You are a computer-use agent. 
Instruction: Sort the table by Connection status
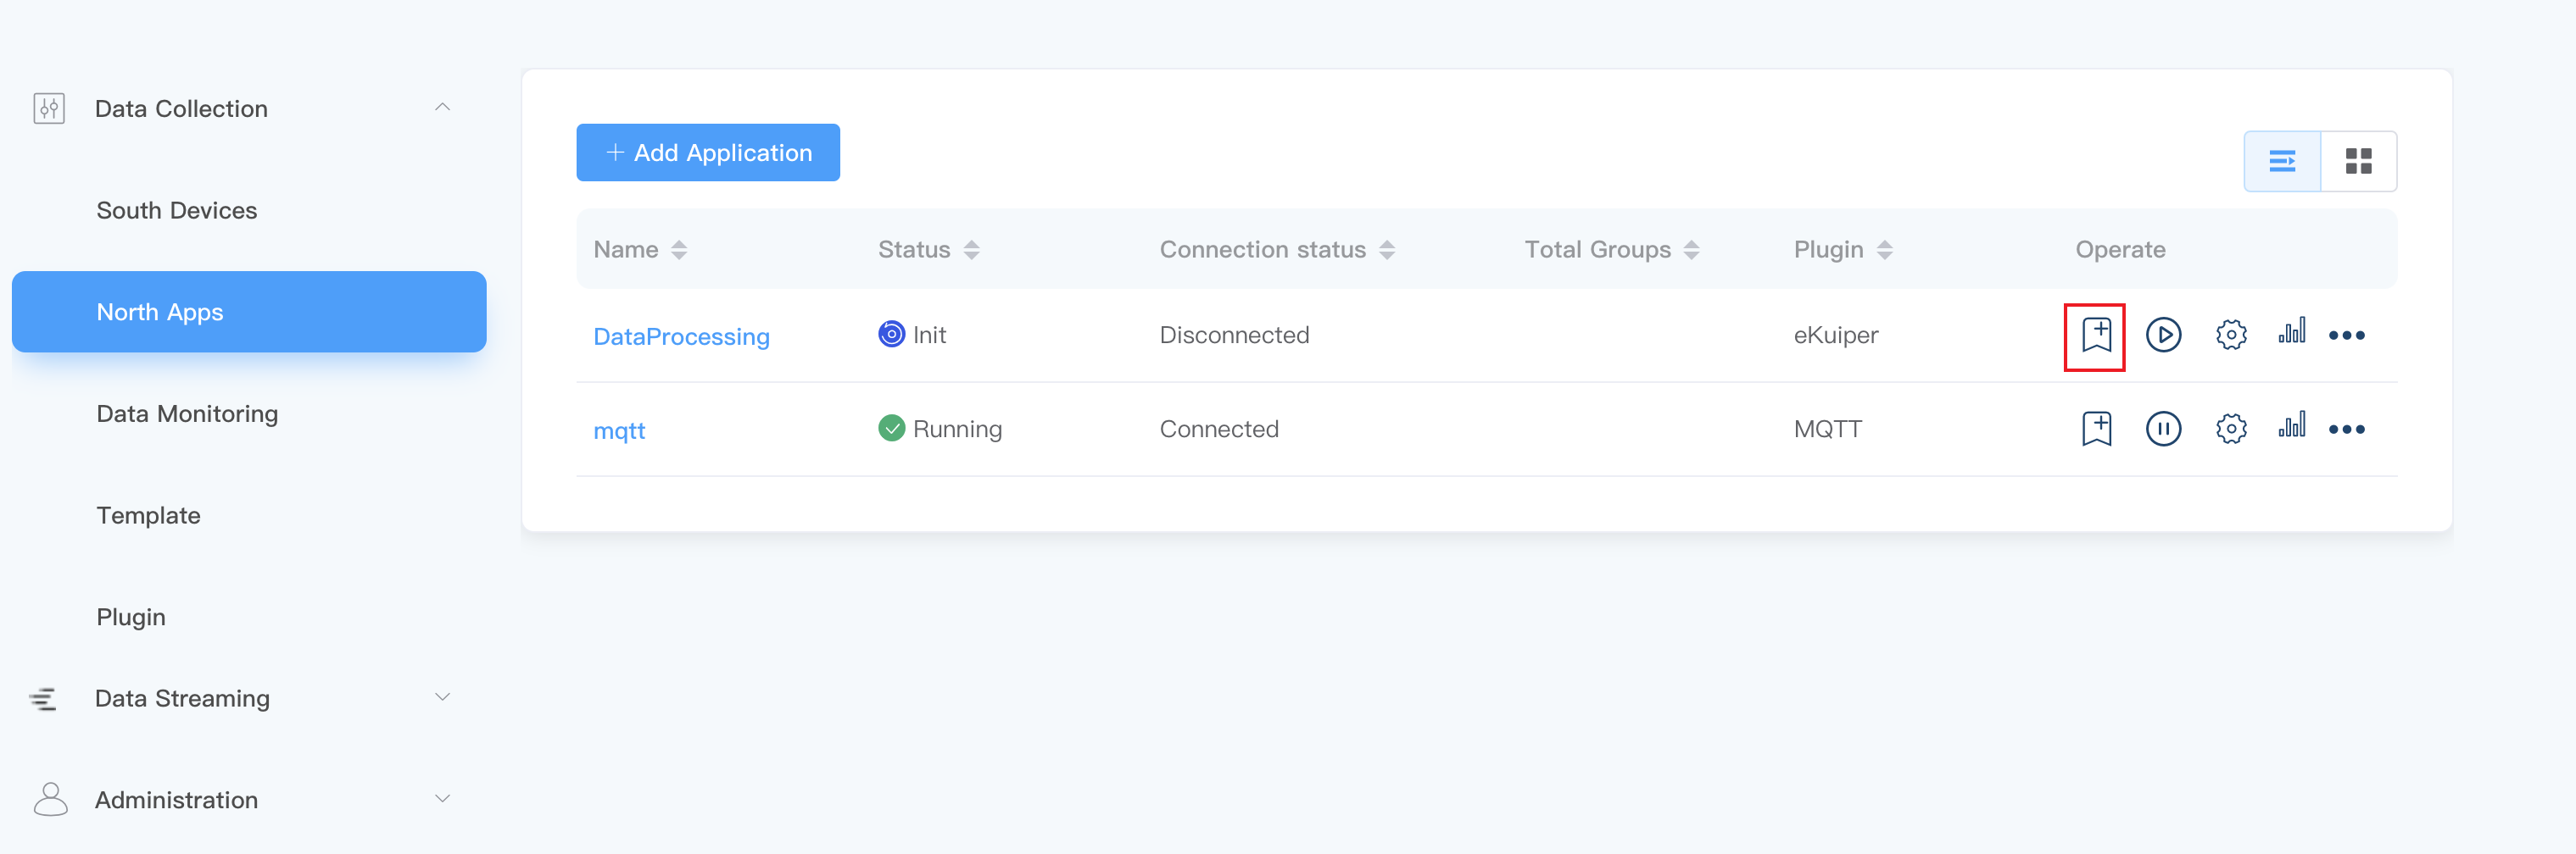pyautogui.click(x=1388, y=249)
